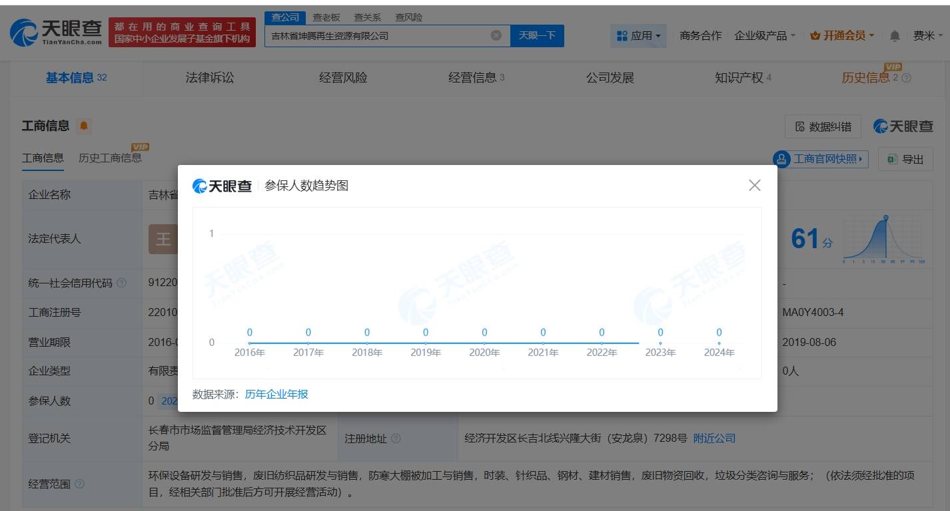Click the 附近公司 link
Viewport: 950px width, 511px height.
pos(713,438)
